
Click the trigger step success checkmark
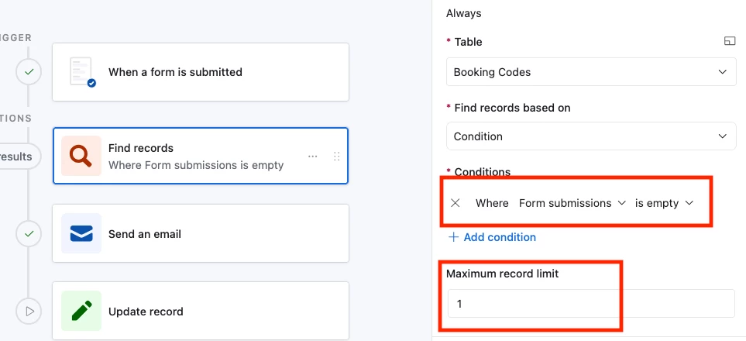(x=29, y=72)
